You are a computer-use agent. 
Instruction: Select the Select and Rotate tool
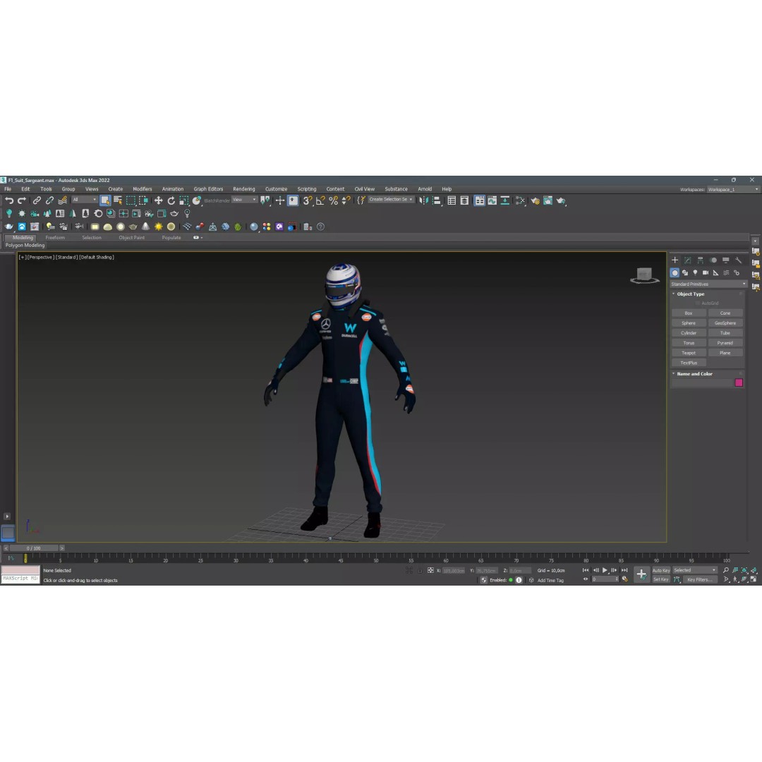coord(171,201)
